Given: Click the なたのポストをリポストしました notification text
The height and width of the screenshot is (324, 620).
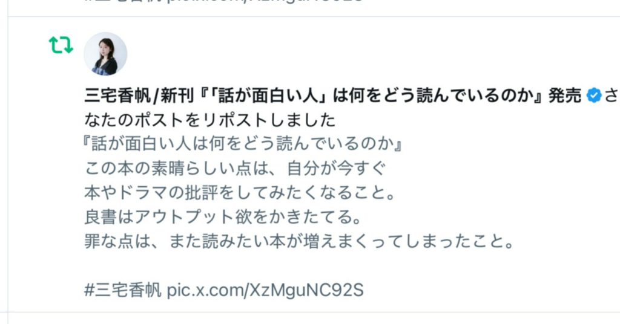Looking at the screenshot, I should pyautogui.click(x=210, y=120).
